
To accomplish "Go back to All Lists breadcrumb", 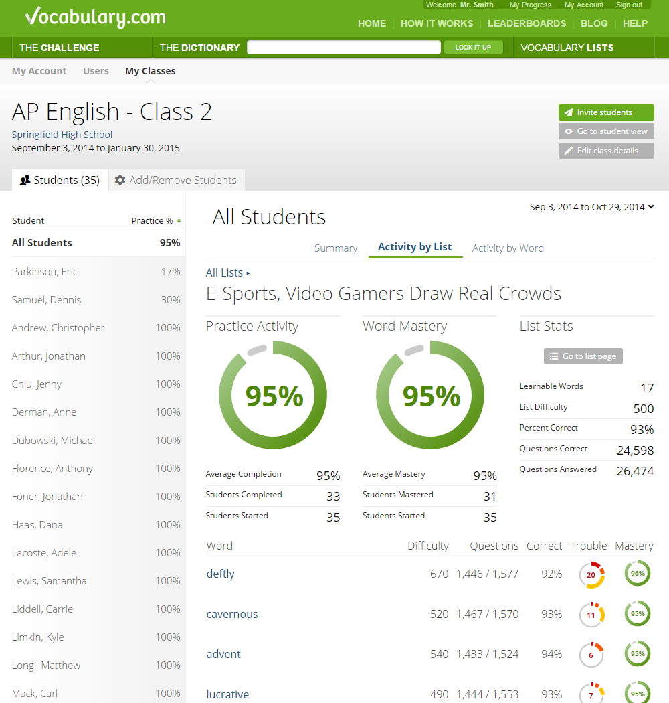I will click(x=224, y=272).
